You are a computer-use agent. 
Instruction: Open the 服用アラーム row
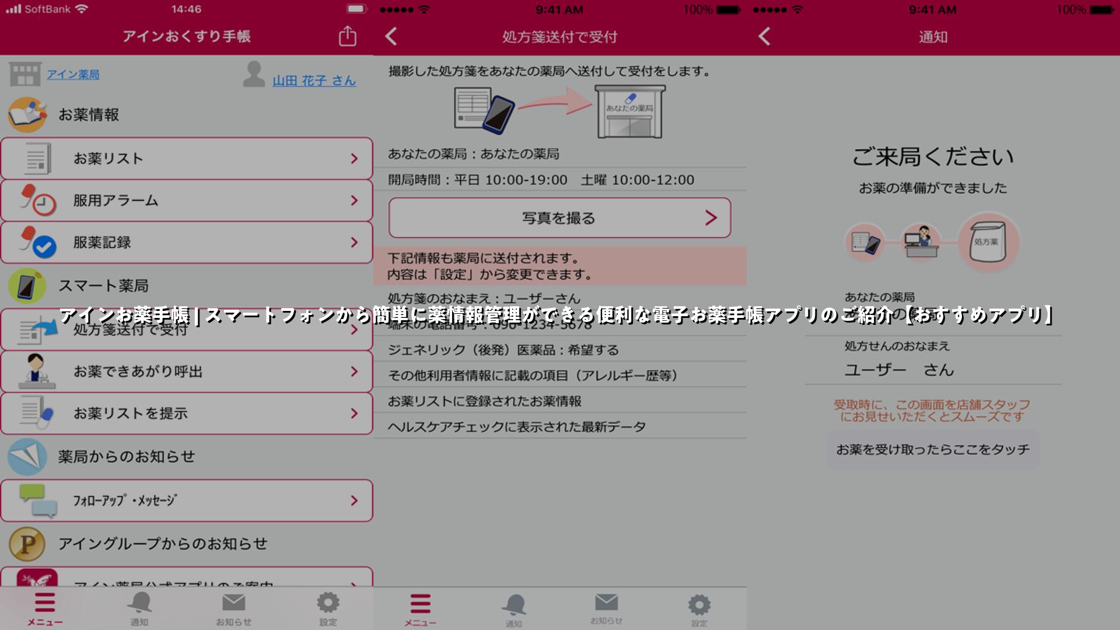[187, 200]
